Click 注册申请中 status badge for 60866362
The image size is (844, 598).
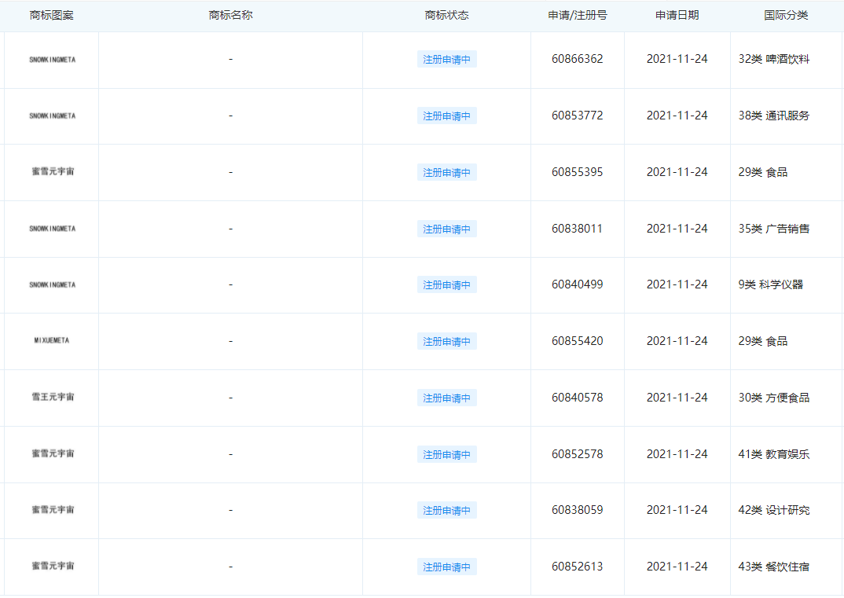click(447, 59)
